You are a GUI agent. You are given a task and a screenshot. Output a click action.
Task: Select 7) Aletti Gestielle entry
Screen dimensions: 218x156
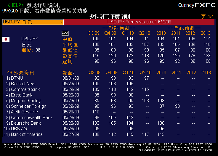pyautogui.click(x=22, y=112)
